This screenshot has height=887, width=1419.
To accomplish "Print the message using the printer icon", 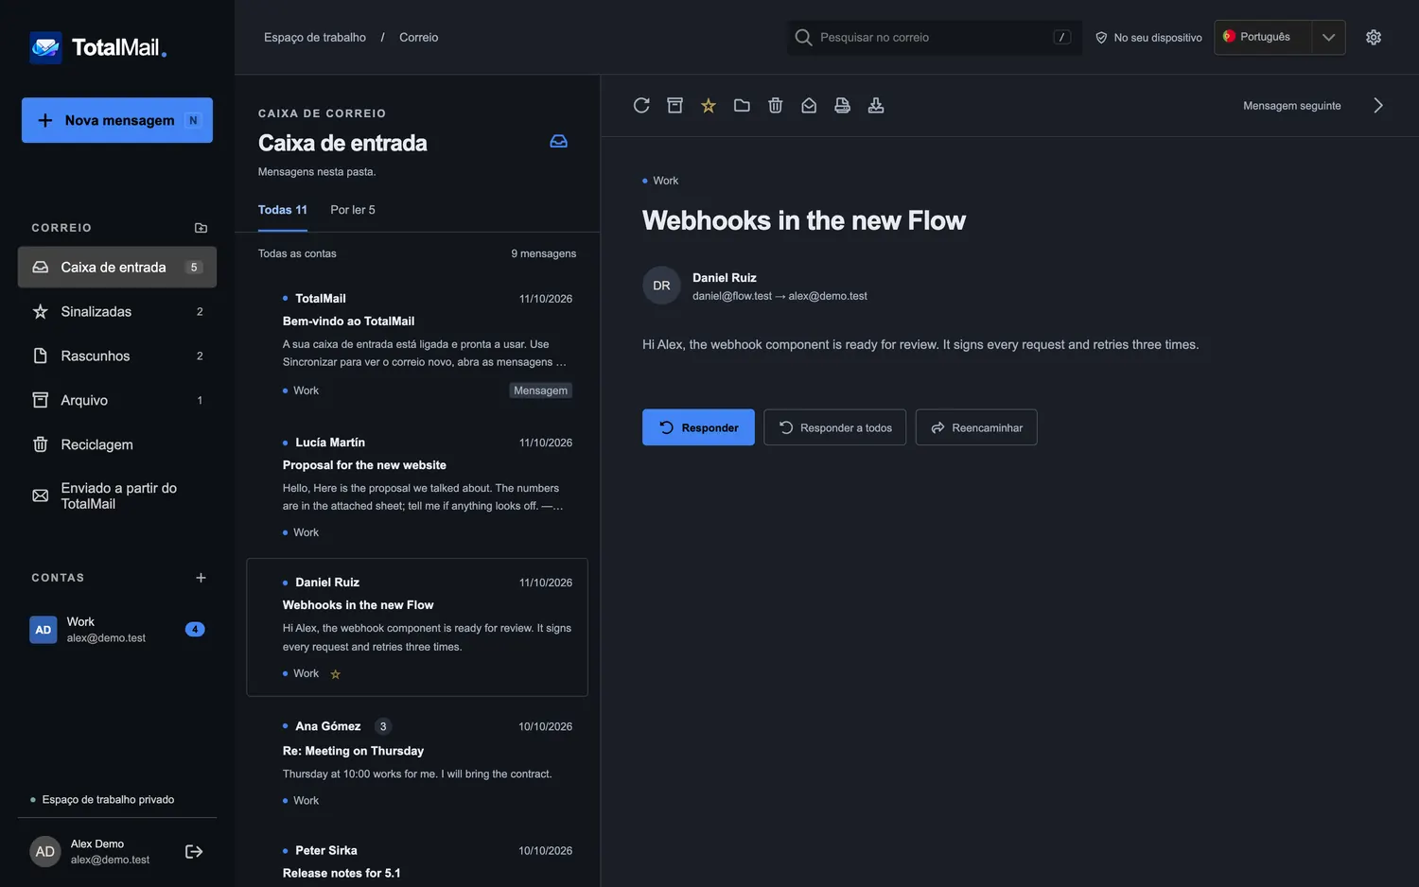I will pos(843,106).
